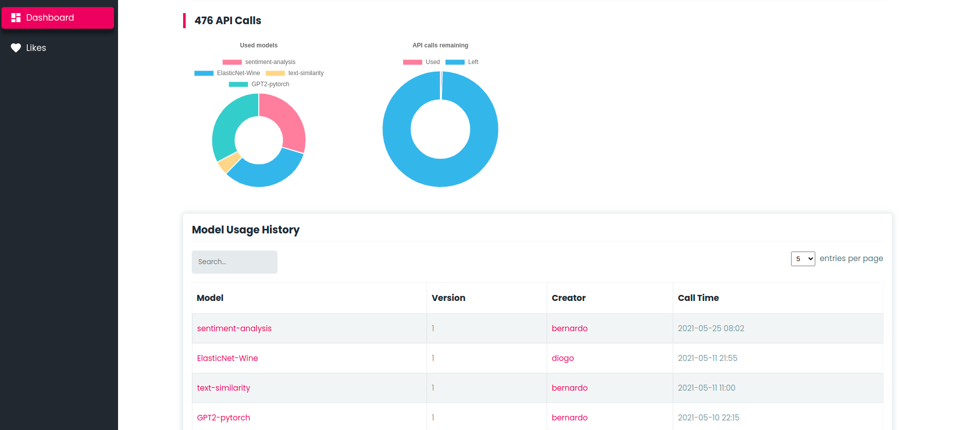Click the Likes heart icon
Image resolution: width=953 pixels, height=430 pixels.
pyautogui.click(x=16, y=48)
